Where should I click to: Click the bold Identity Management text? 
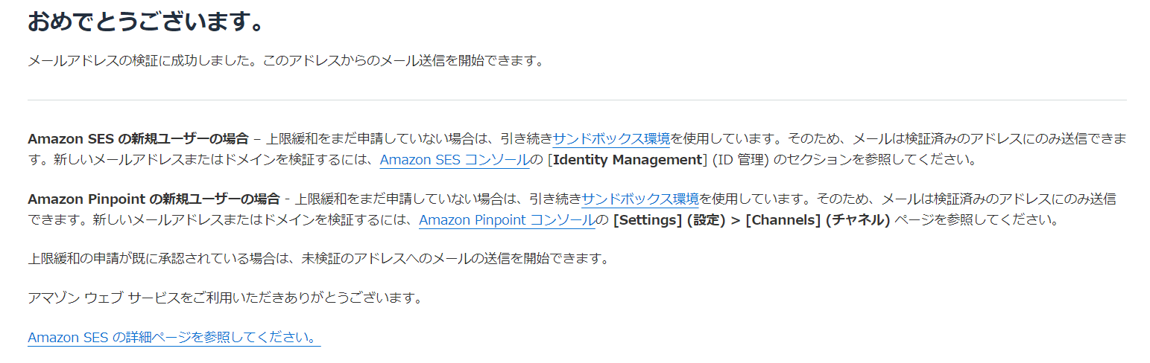pyautogui.click(x=629, y=159)
